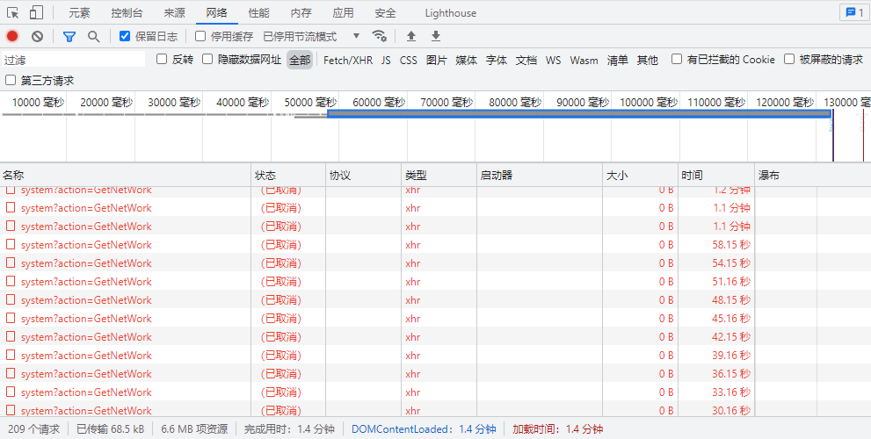Viewport: 871px width, 439px height.
Task: Enable the 停用缓存 checkbox
Action: (x=200, y=37)
